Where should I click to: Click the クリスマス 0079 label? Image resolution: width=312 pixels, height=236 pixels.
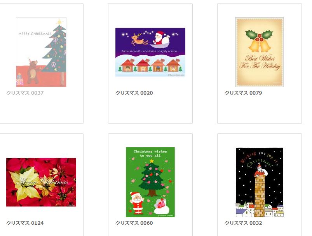(243, 93)
